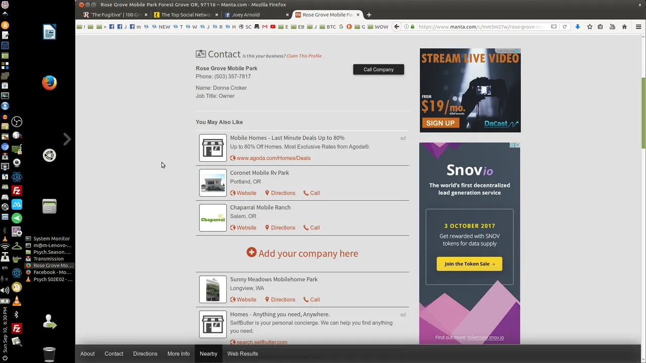646x363 pixels.
Task: Open a new tab with the plus button
Action: 369,15
